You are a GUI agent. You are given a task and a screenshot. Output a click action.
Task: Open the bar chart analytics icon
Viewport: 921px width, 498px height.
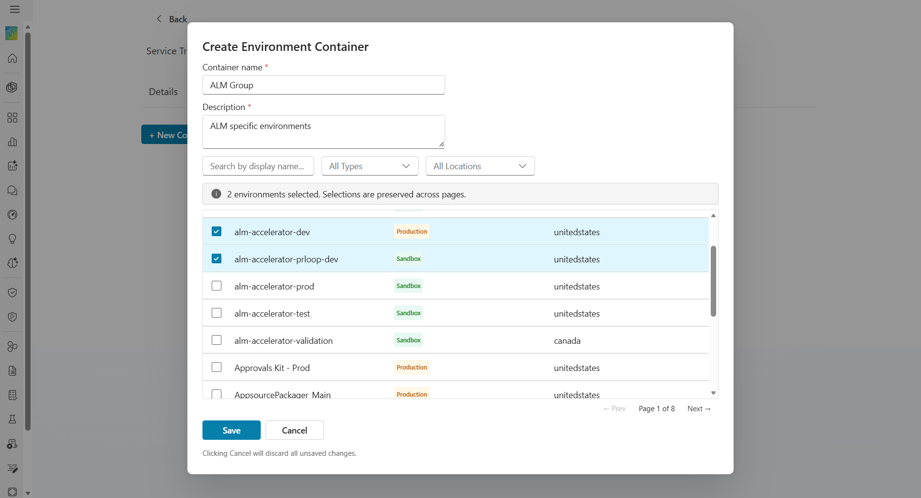(x=13, y=142)
